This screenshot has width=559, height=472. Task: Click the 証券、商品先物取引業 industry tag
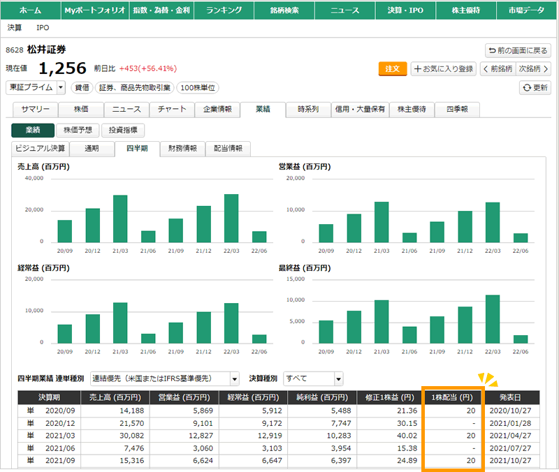(134, 88)
